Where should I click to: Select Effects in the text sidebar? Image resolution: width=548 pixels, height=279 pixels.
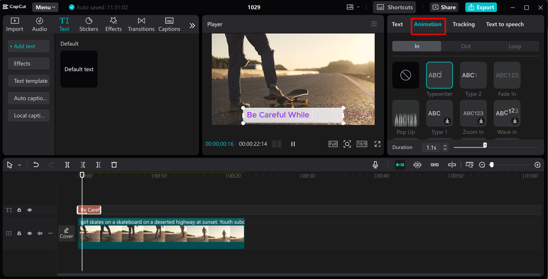click(x=29, y=64)
